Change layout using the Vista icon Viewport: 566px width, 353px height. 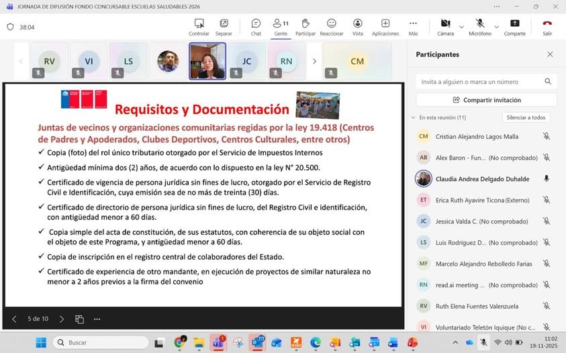click(x=358, y=27)
